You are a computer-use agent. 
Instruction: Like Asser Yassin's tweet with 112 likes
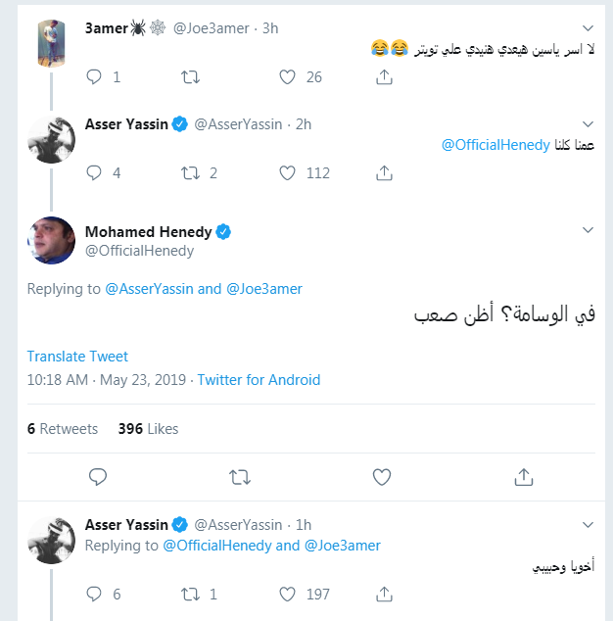pos(288,172)
